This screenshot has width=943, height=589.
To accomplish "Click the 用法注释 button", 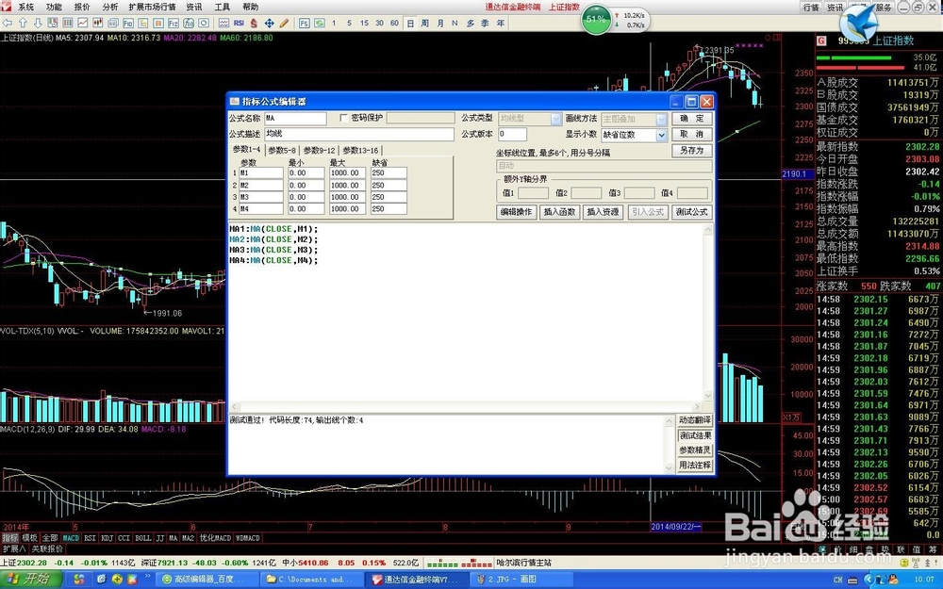I will [695, 466].
